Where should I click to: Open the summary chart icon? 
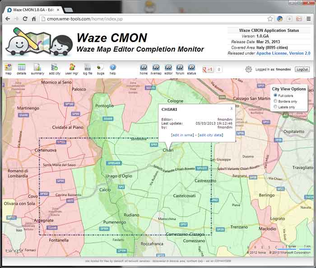coord(37,69)
